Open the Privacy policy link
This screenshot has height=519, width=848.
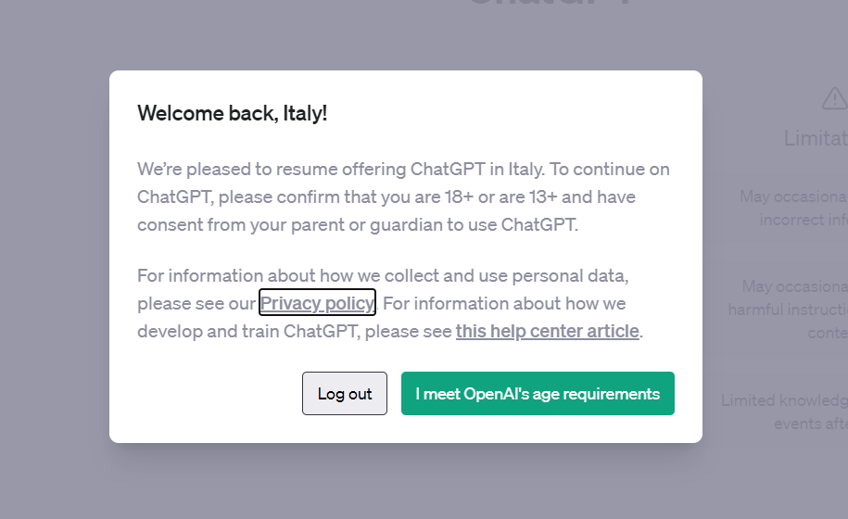click(x=317, y=303)
